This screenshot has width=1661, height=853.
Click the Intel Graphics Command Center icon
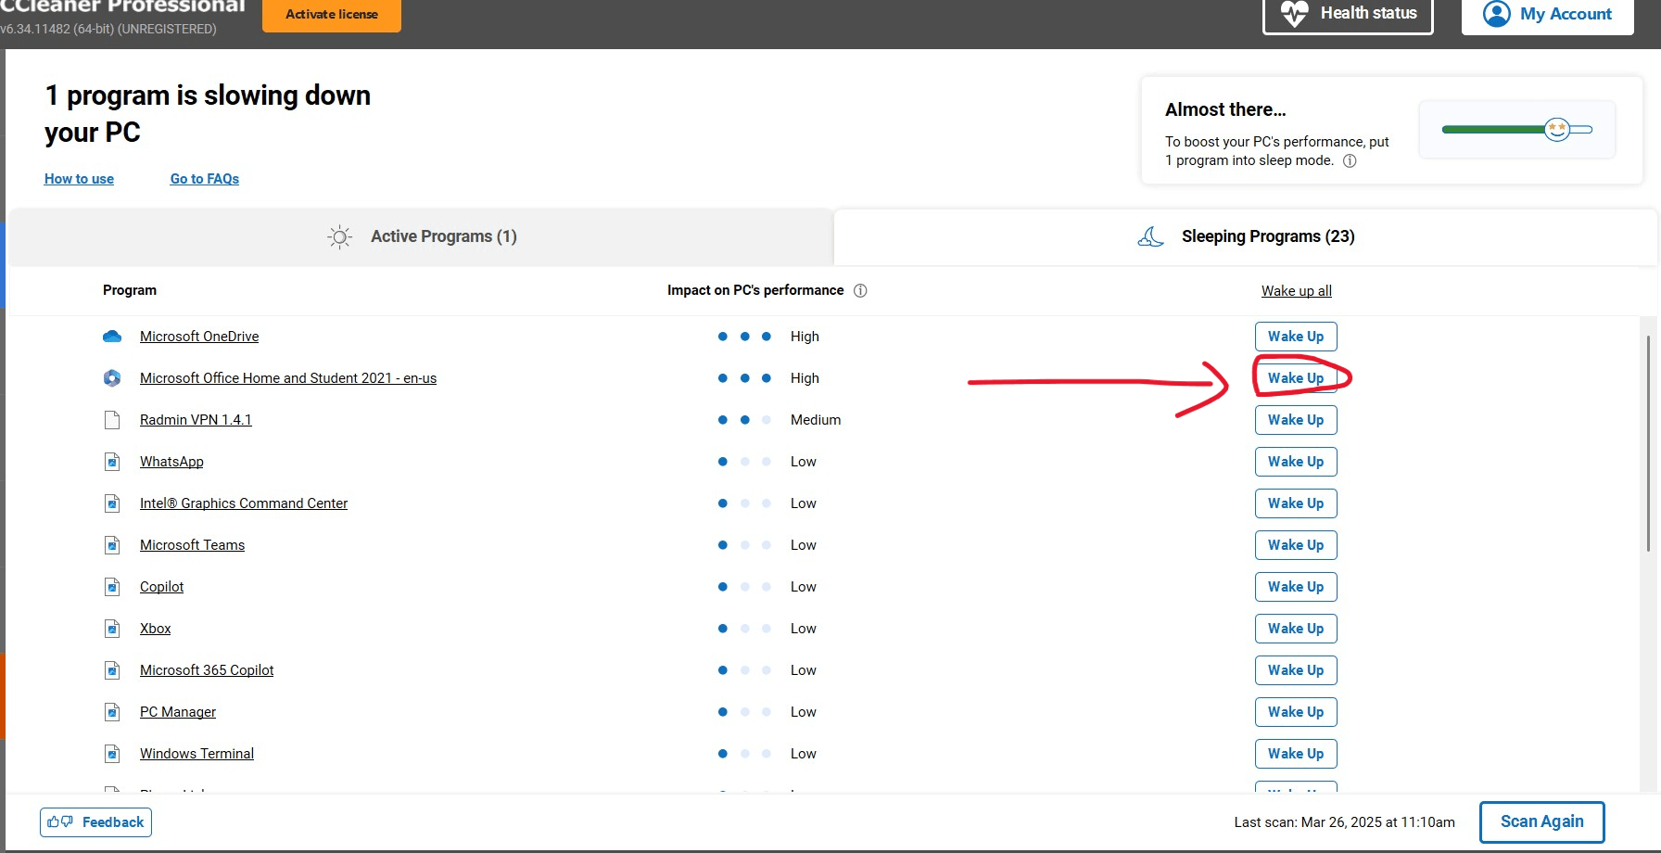point(112,503)
